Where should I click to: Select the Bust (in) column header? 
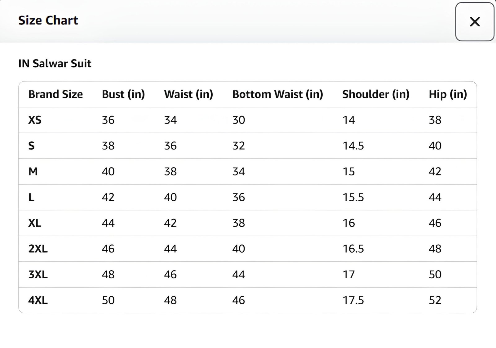[123, 94]
